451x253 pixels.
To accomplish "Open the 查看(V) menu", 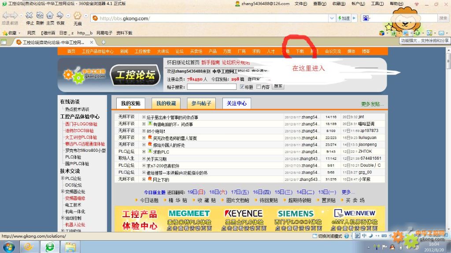I will 320,4.
